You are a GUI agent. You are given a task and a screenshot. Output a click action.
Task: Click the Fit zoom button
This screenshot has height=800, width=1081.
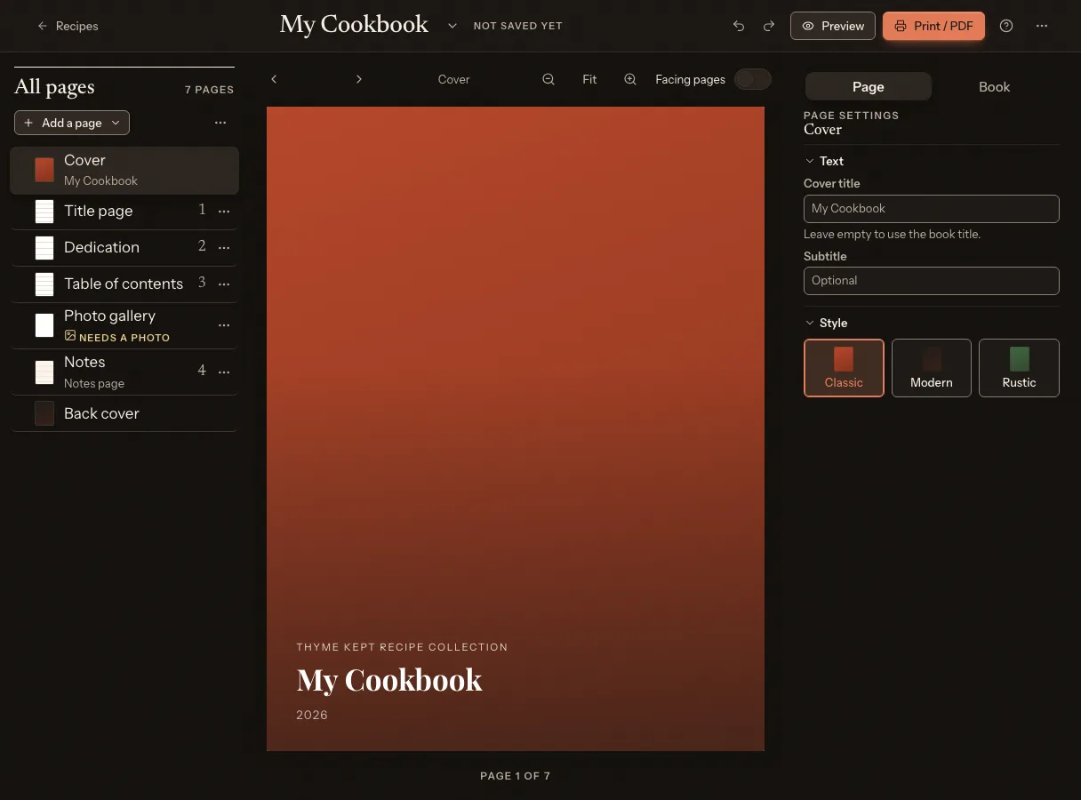[589, 79]
